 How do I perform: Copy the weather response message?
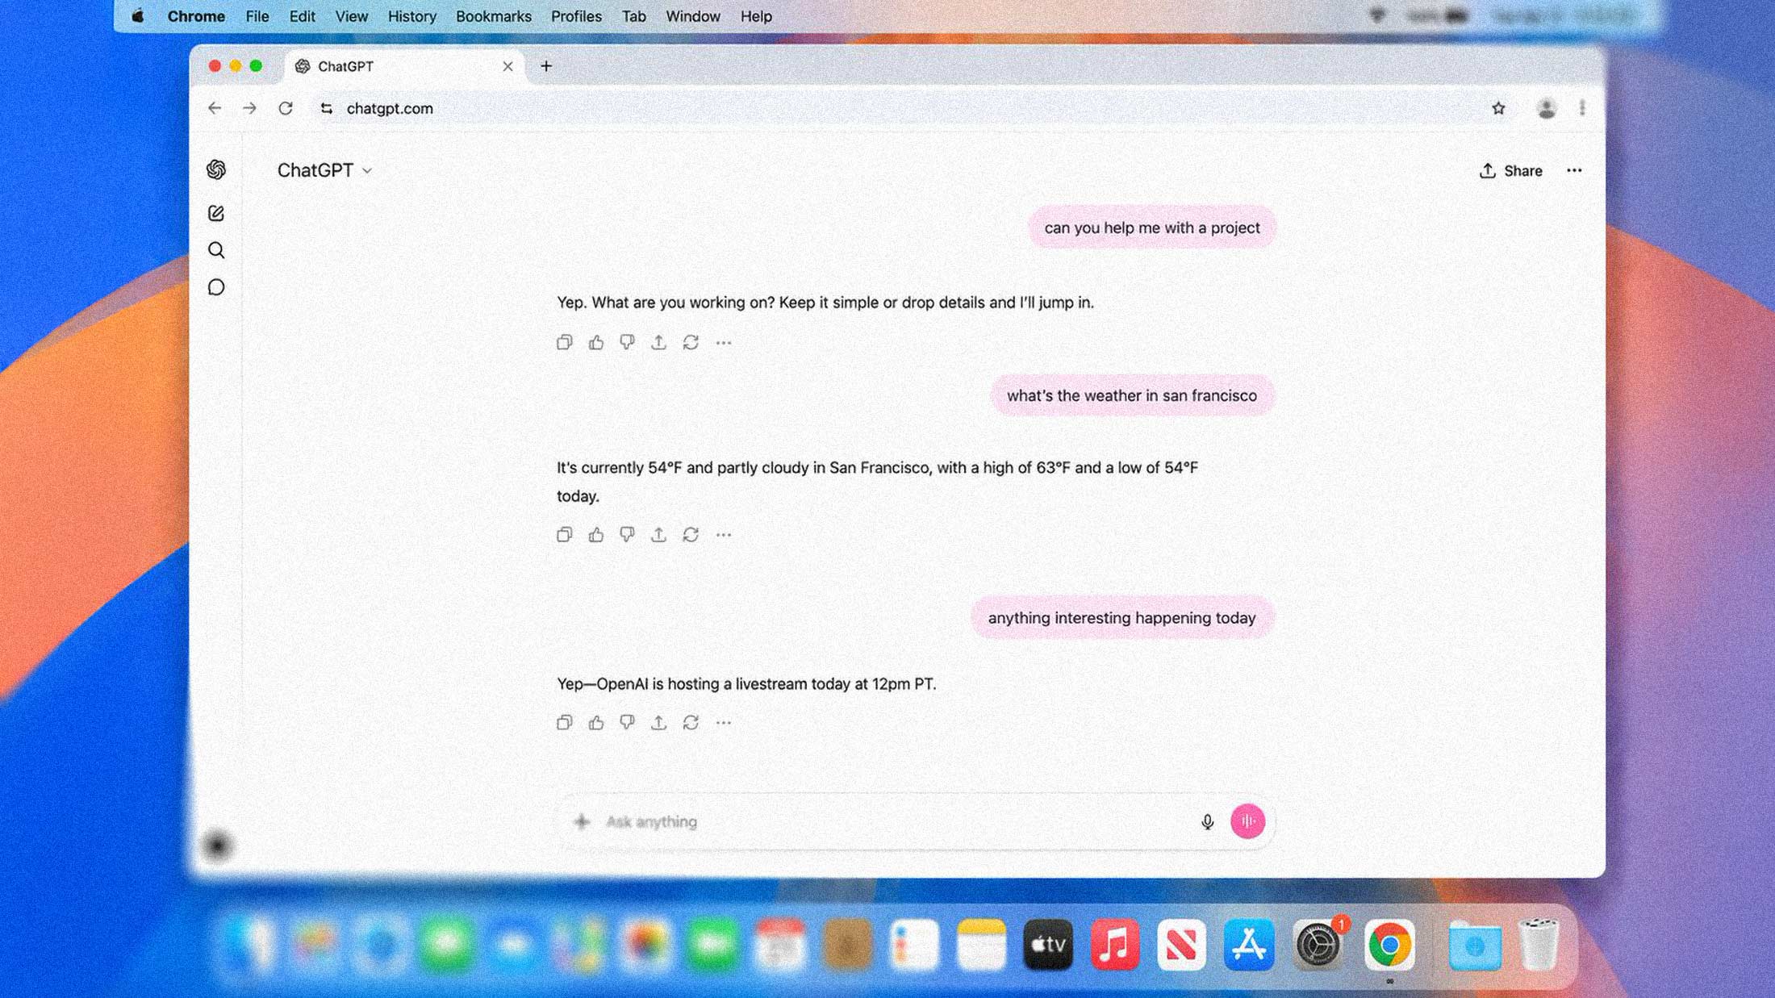click(x=565, y=533)
